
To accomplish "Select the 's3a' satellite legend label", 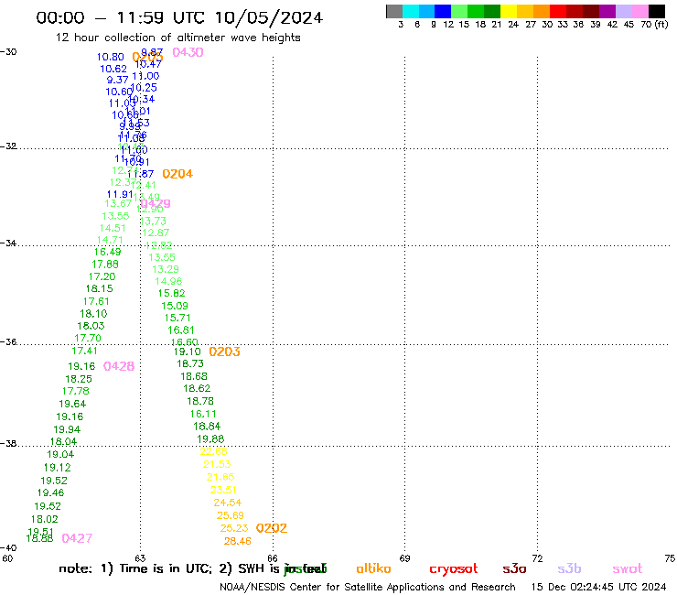I will [514, 568].
